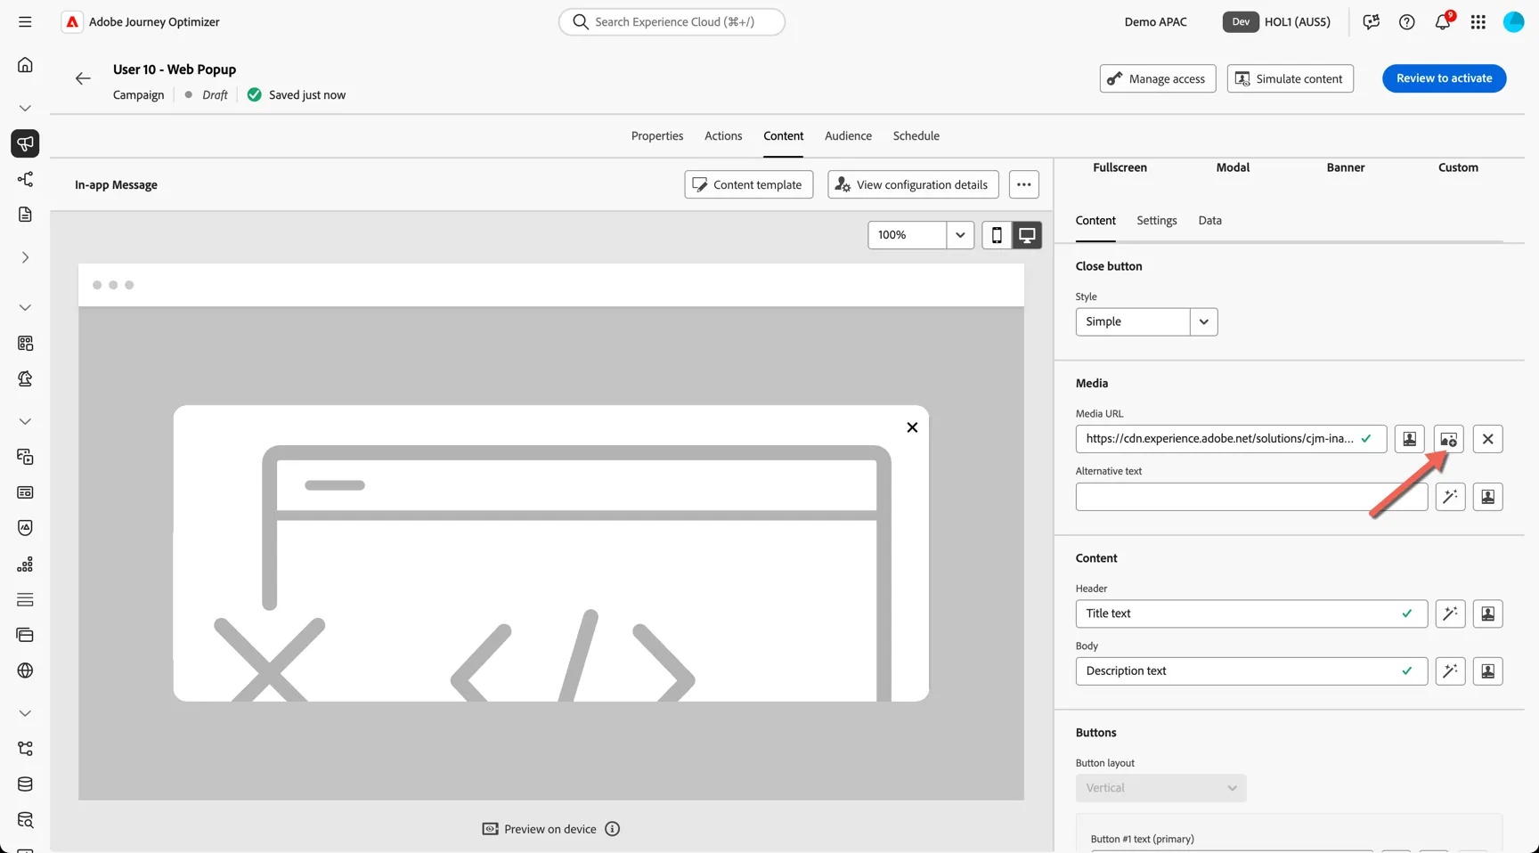Open the database icon in sidebar
1539x853 pixels.
25,784
